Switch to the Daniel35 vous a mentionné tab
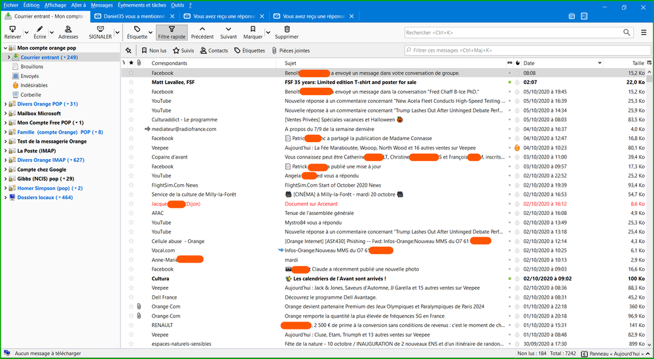 click(x=133, y=16)
